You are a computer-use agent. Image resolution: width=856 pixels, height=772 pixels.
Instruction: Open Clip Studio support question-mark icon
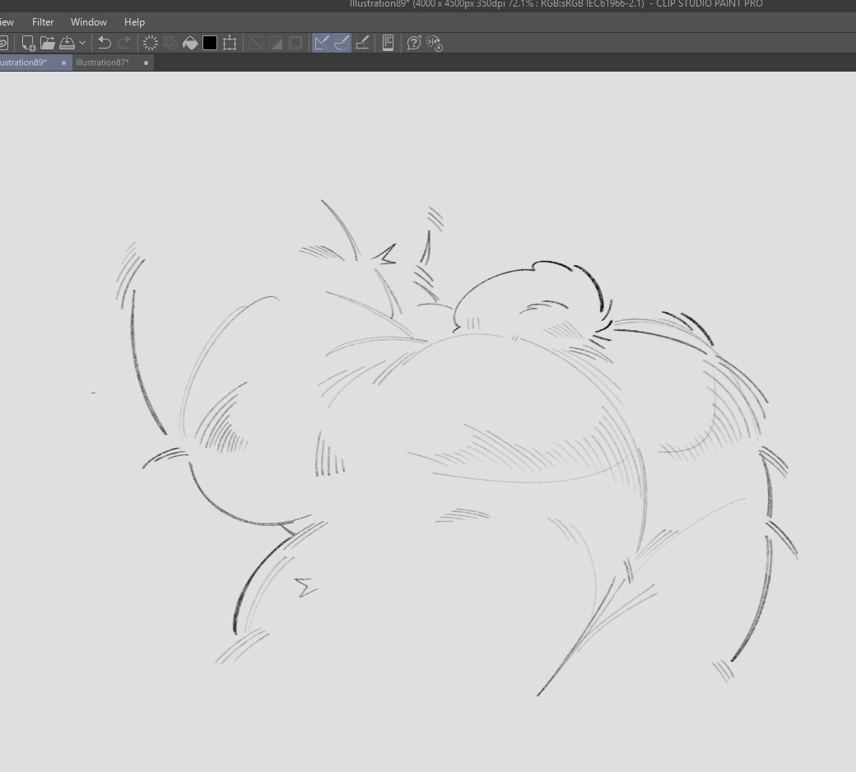pyautogui.click(x=414, y=43)
